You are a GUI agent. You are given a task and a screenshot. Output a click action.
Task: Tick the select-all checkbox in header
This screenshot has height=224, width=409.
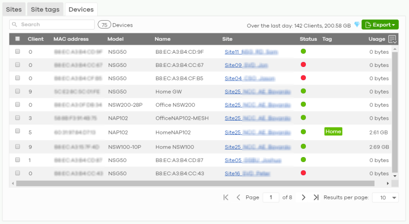pos(18,39)
